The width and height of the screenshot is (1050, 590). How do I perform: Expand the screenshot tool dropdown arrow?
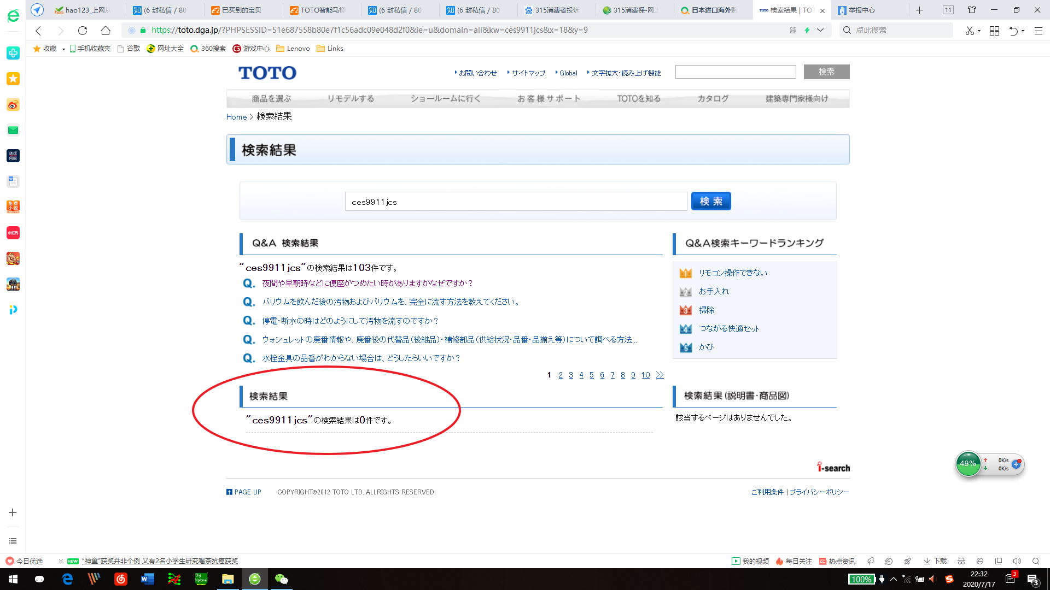pyautogui.click(x=979, y=31)
